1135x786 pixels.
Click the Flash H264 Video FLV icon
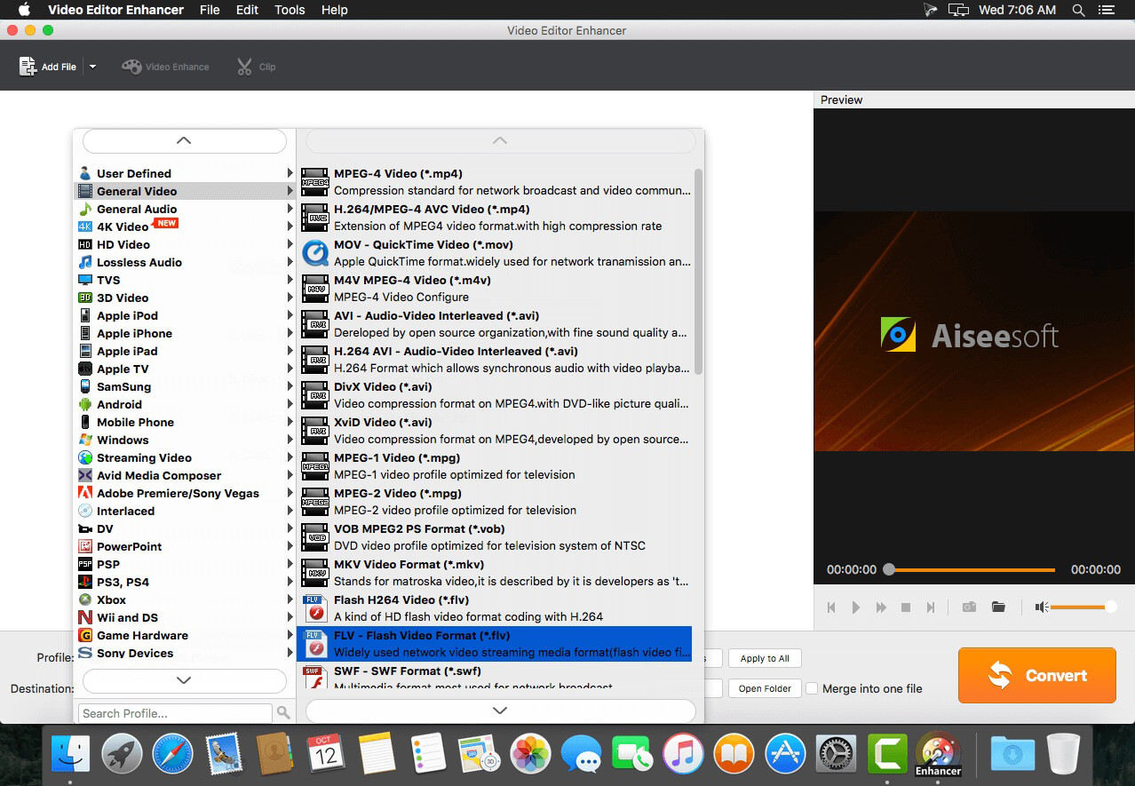pos(315,608)
